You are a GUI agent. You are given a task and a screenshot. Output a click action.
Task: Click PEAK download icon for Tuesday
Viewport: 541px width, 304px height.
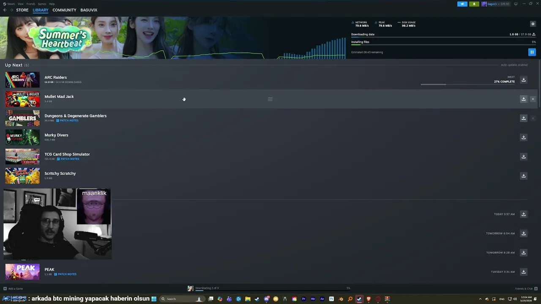tap(523, 272)
